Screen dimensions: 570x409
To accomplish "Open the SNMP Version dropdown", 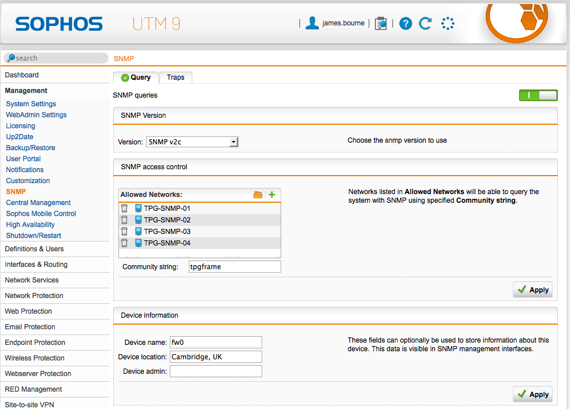I will tap(192, 142).
